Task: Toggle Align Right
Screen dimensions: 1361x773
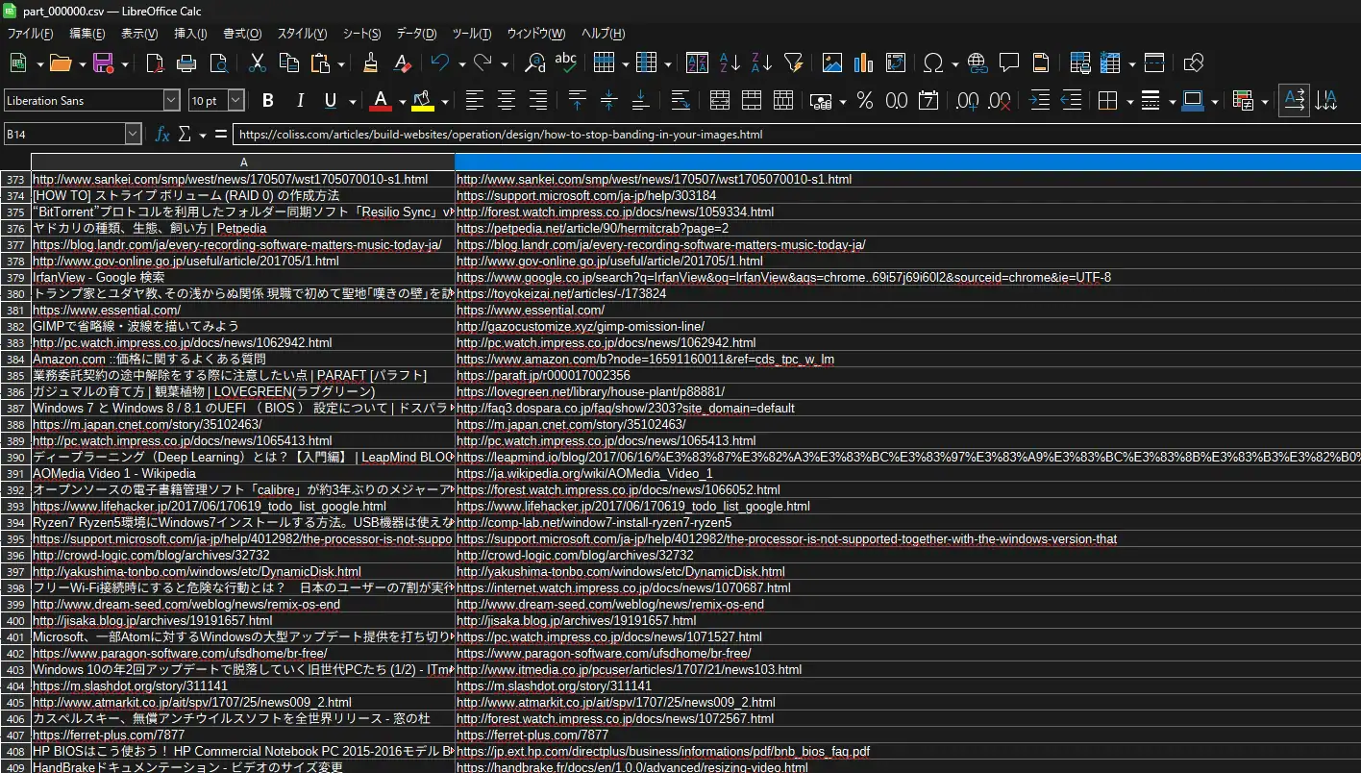Action: tap(538, 100)
